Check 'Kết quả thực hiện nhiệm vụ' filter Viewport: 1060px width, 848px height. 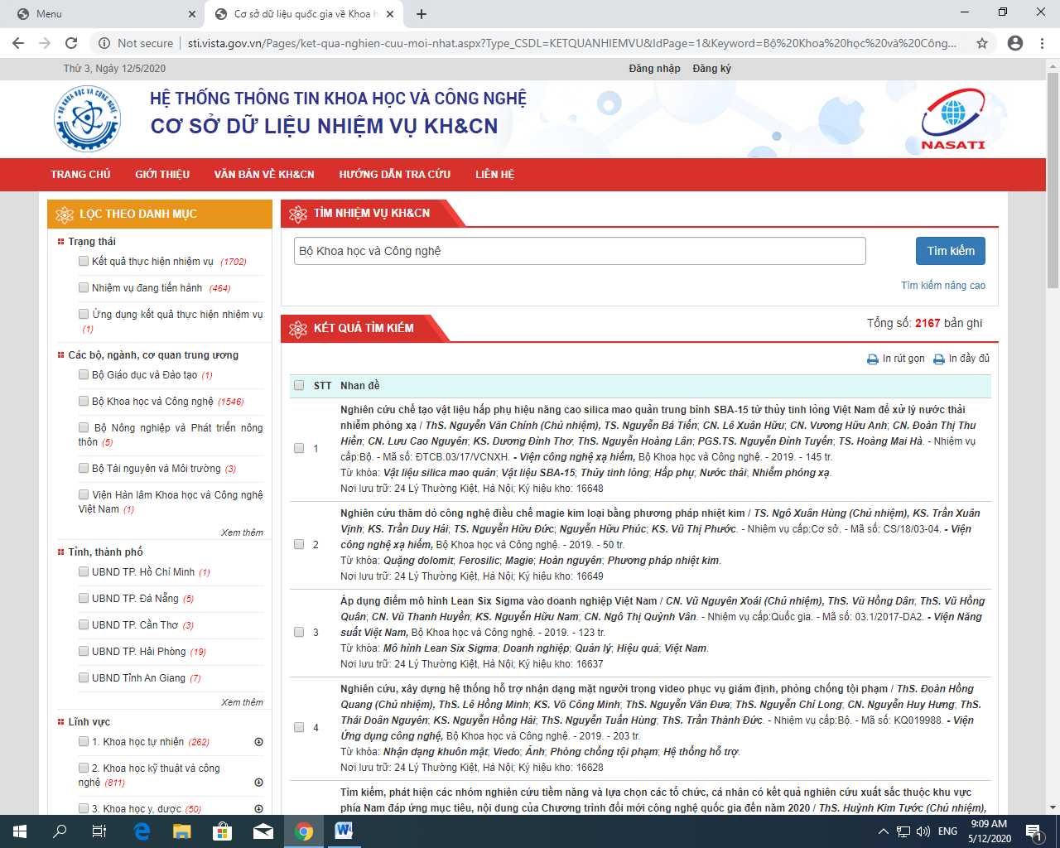(x=84, y=261)
